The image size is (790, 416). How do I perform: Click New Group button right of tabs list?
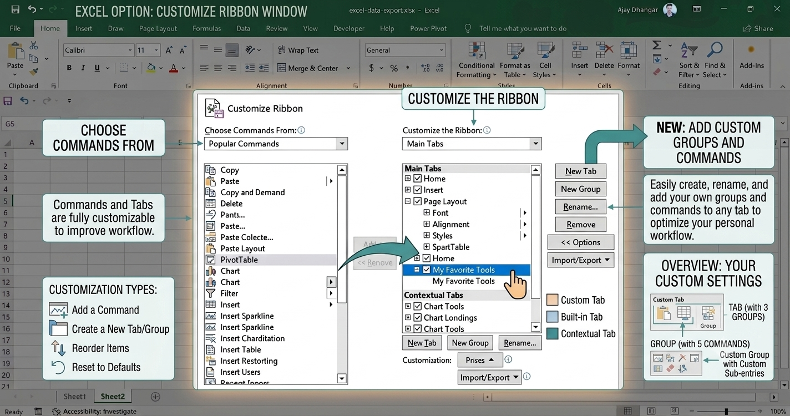(x=581, y=189)
